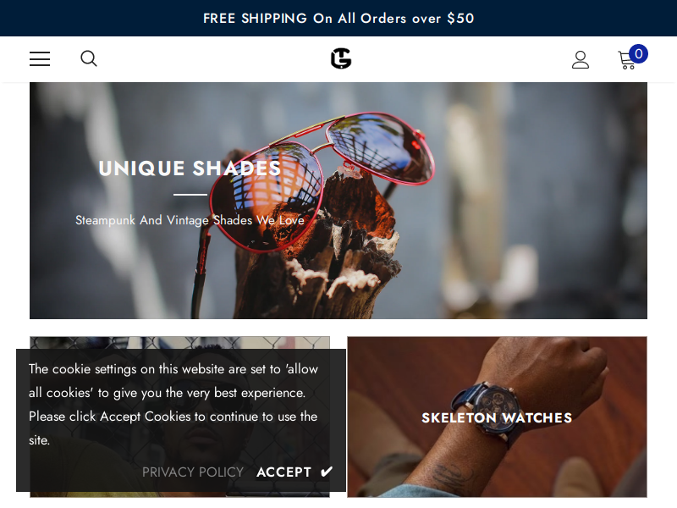677x508 pixels.
Task: Select the UNIQUE SHADES heading
Action: 190,168
